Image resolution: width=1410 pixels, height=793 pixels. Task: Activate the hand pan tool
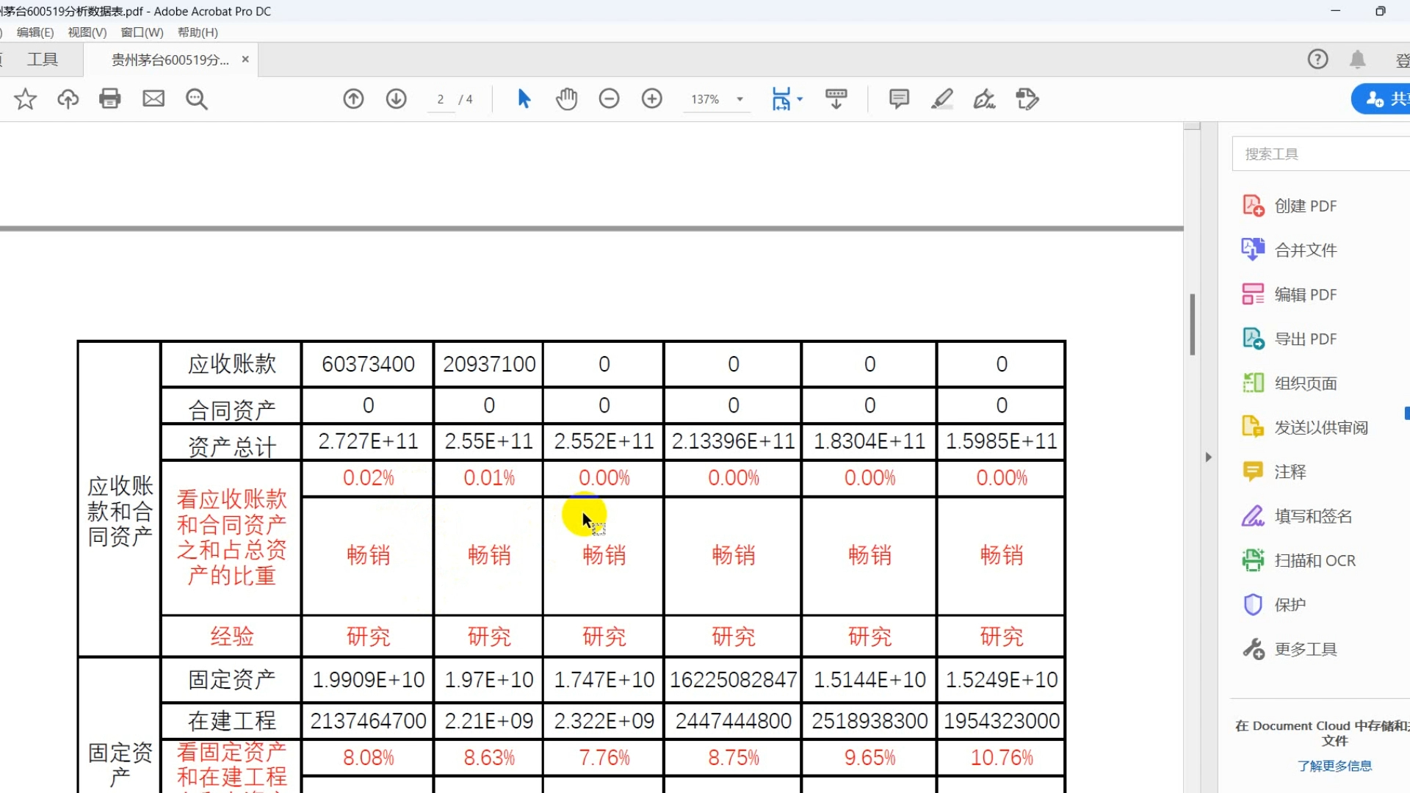point(566,98)
